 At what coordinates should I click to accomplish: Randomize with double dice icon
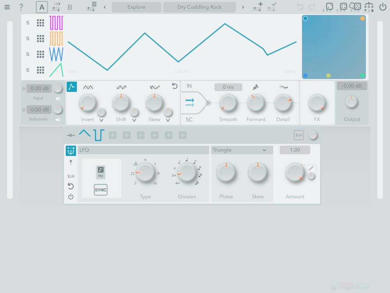[x=355, y=6]
